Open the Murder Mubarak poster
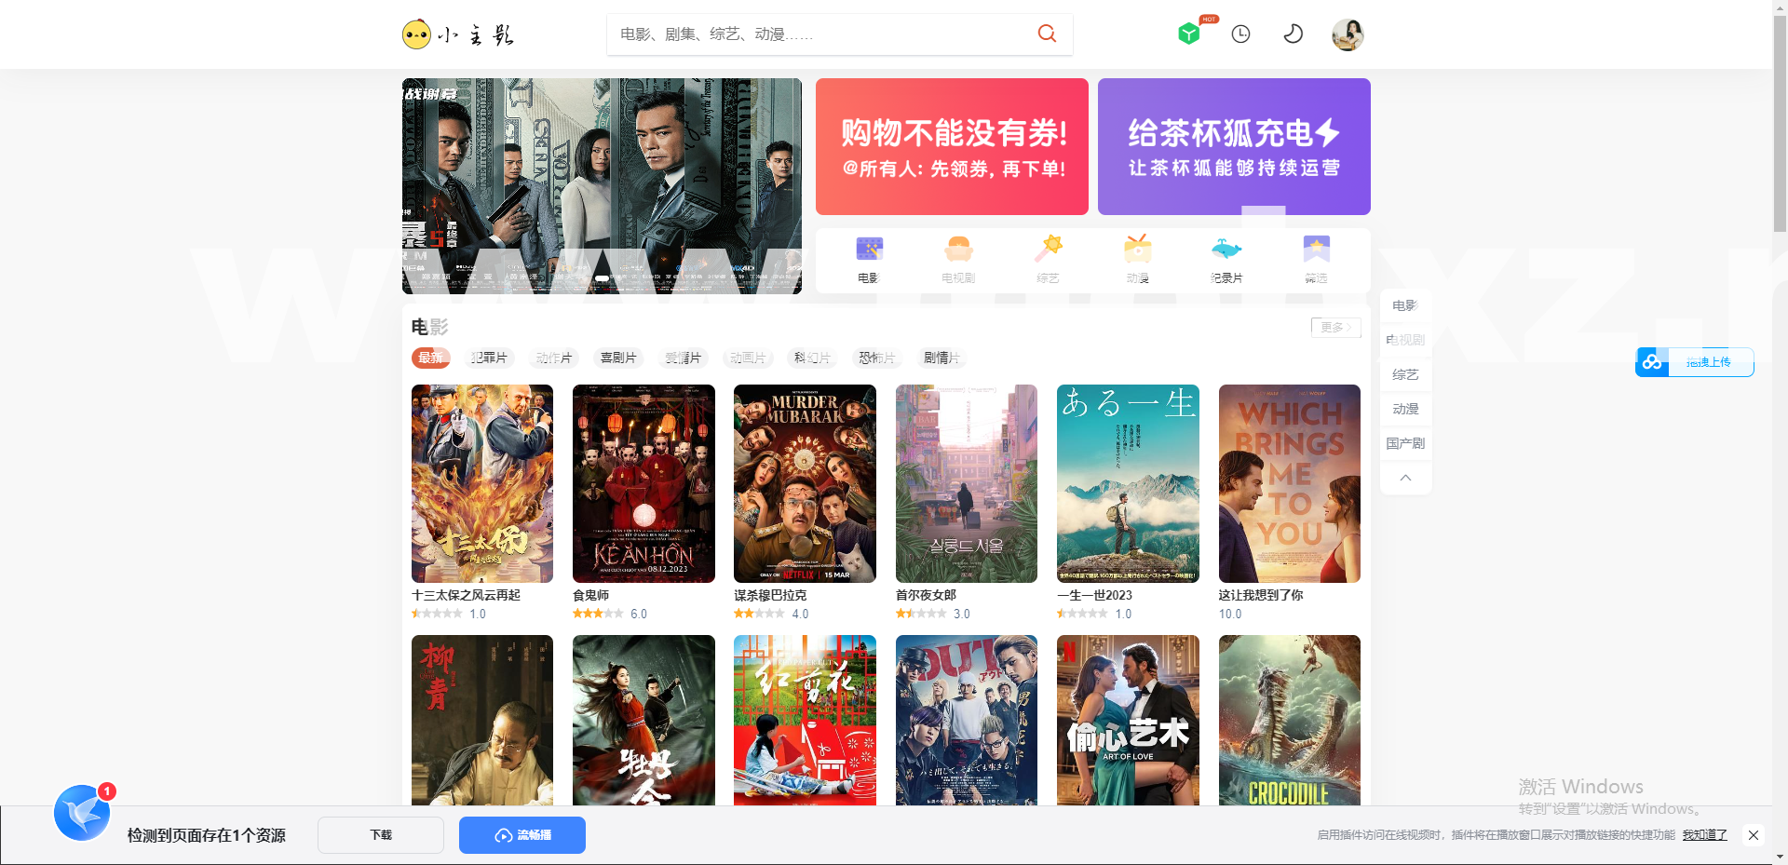This screenshot has height=865, width=1788. 805,483
